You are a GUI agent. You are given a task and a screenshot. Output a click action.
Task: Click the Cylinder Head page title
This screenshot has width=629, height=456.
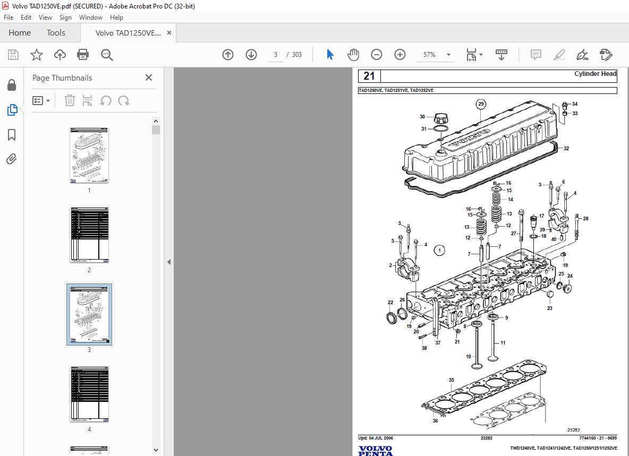pos(595,74)
